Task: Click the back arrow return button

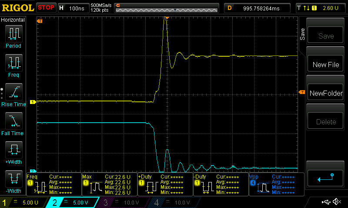Action: click(x=325, y=178)
